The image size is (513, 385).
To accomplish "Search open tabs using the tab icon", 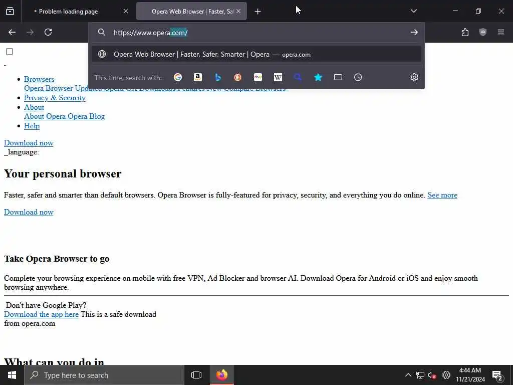I will coord(338,77).
